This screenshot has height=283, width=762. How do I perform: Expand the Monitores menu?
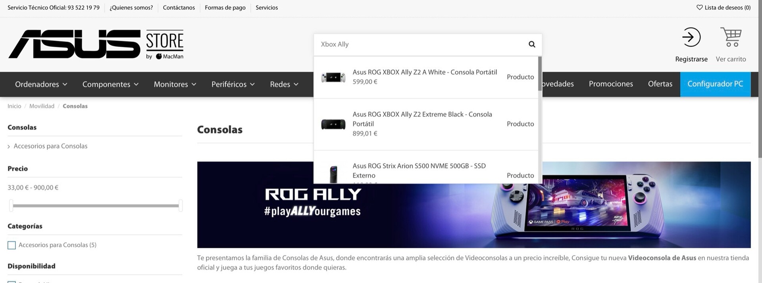pyautogui.click(x=175, y=84)
